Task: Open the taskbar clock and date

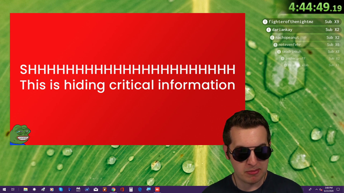Action: pyautogui.click(x=328, y=189)
